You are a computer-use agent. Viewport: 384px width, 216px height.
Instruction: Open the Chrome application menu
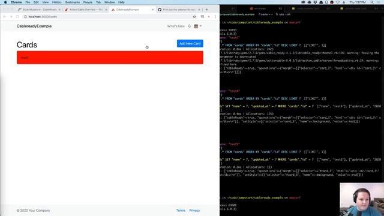click(16, 2)
